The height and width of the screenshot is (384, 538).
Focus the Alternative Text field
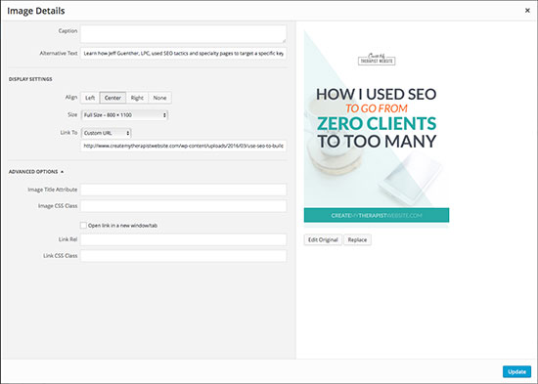click(183, 53)
